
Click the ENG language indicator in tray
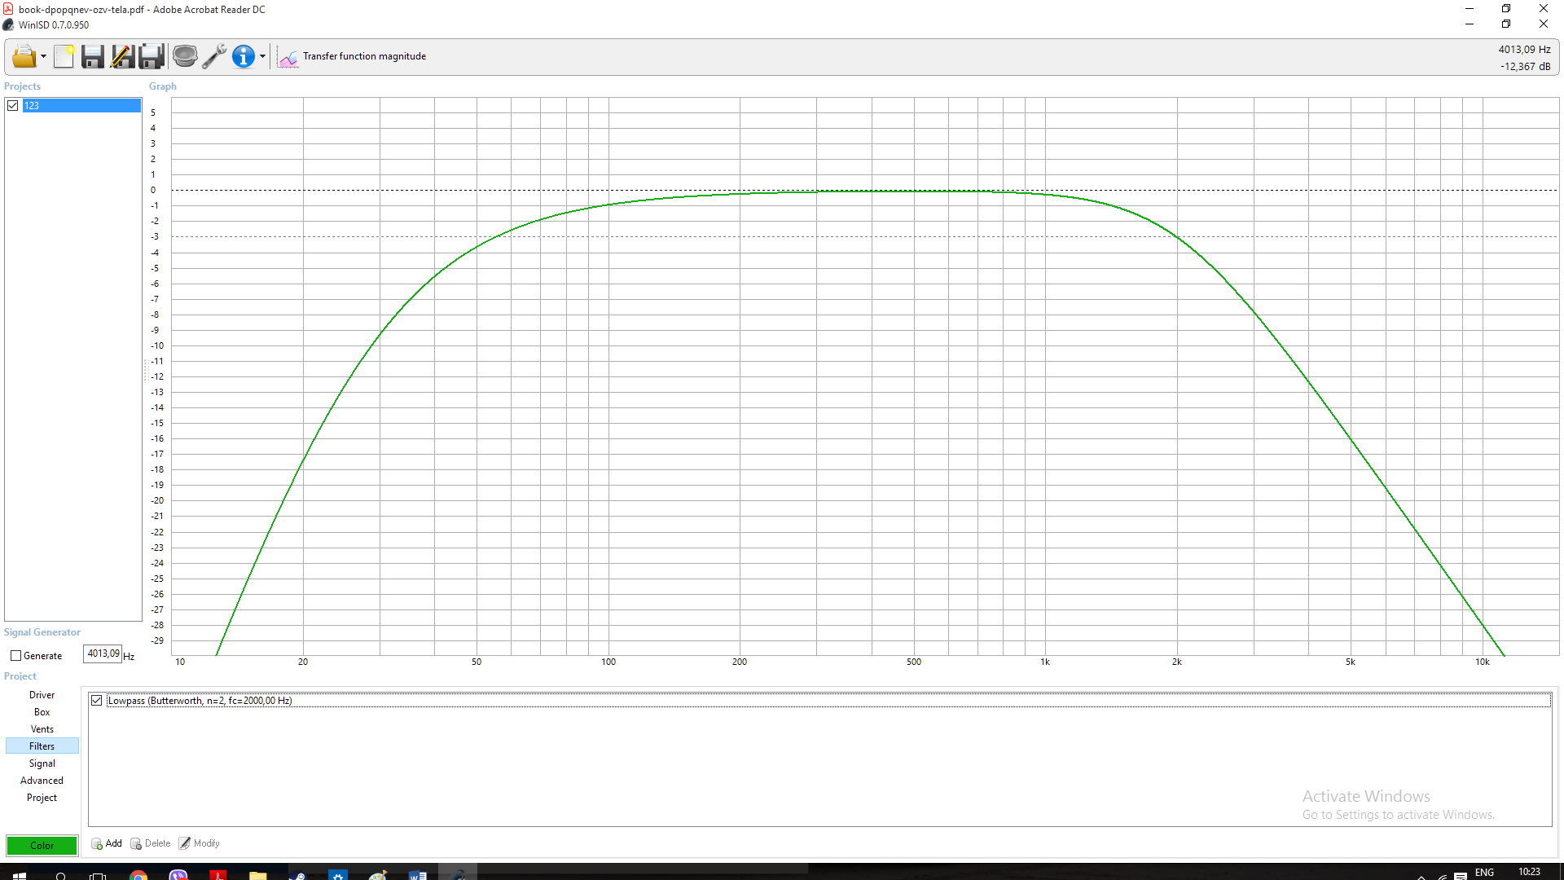[1484, 872]
